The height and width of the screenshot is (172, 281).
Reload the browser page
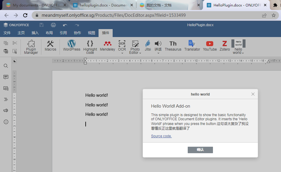[25, 15]
